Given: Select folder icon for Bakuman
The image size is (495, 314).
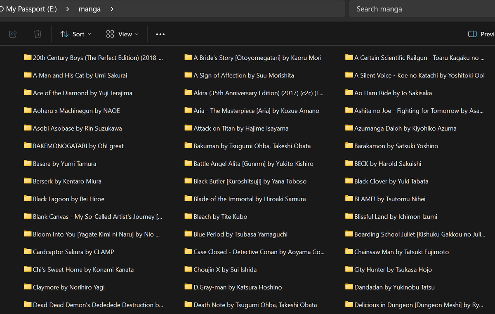Looking at the screenshot, I should 189,146.
